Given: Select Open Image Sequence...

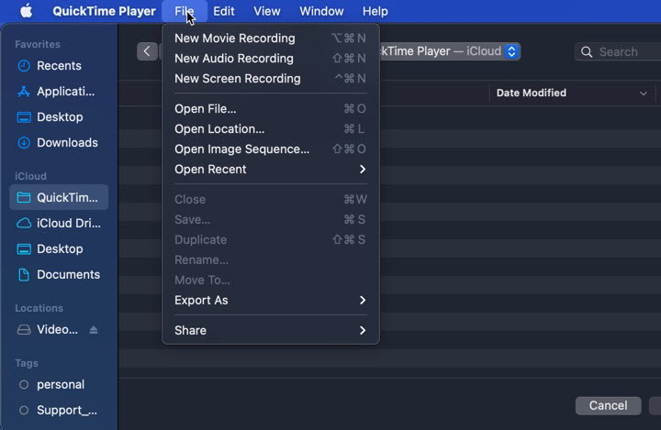Looking at the screenshot, I should (x=271, y=149).
